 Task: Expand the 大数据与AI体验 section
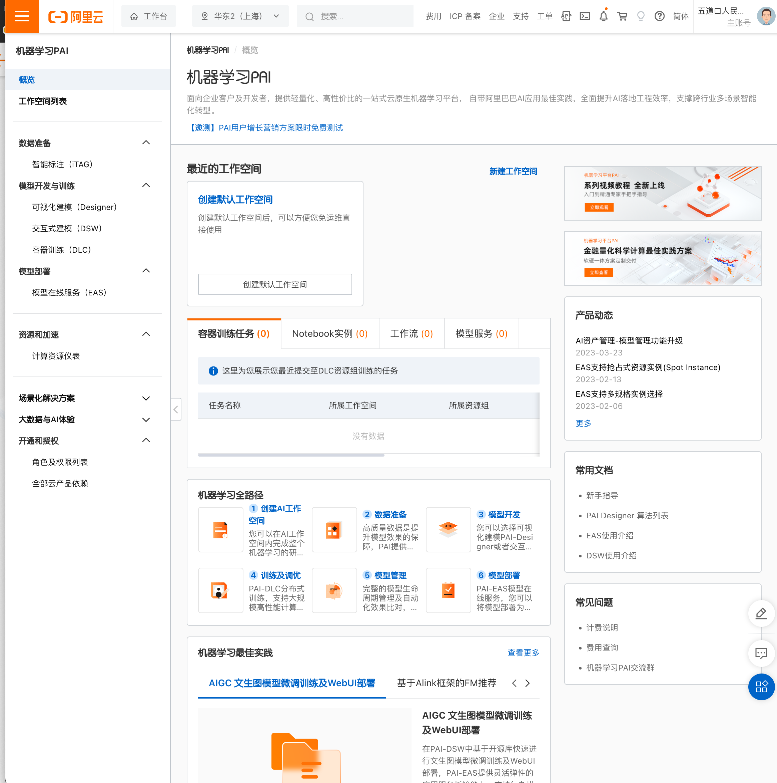[x=146, y=420]
